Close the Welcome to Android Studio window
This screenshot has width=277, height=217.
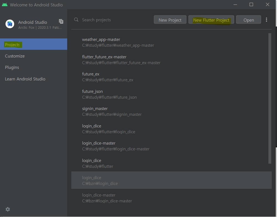click(267, 5)
